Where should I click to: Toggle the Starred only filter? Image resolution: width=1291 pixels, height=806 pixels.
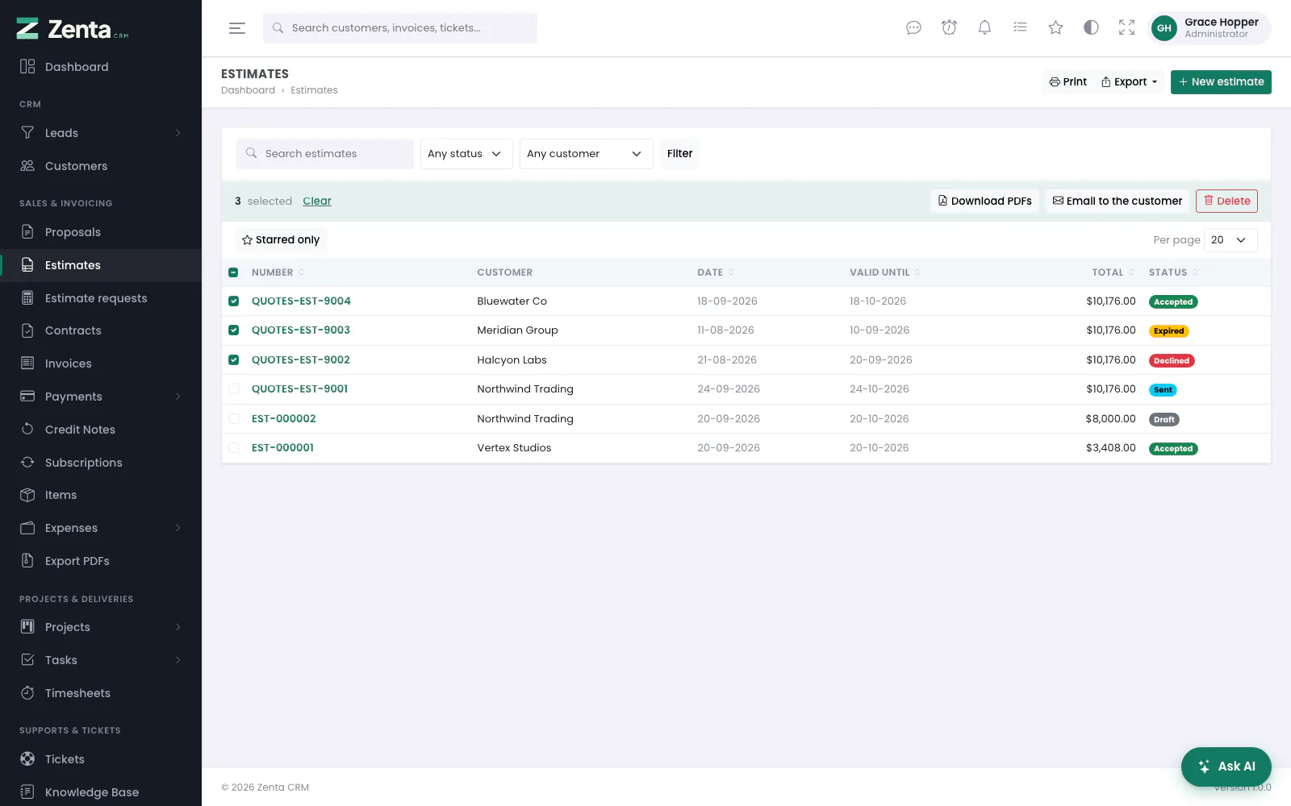click(281, 240)
